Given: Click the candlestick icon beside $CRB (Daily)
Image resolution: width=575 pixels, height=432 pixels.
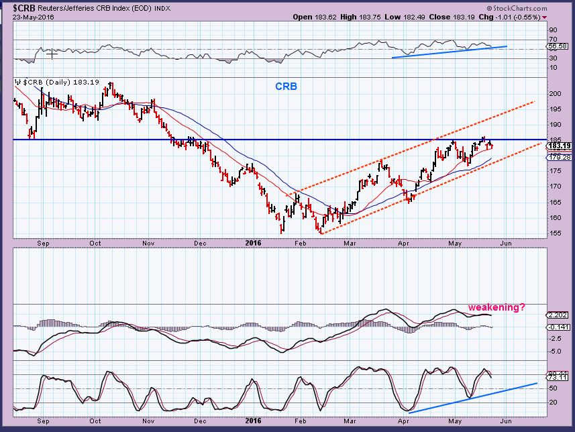Looking at the screenshot, I should coord(17,82).
